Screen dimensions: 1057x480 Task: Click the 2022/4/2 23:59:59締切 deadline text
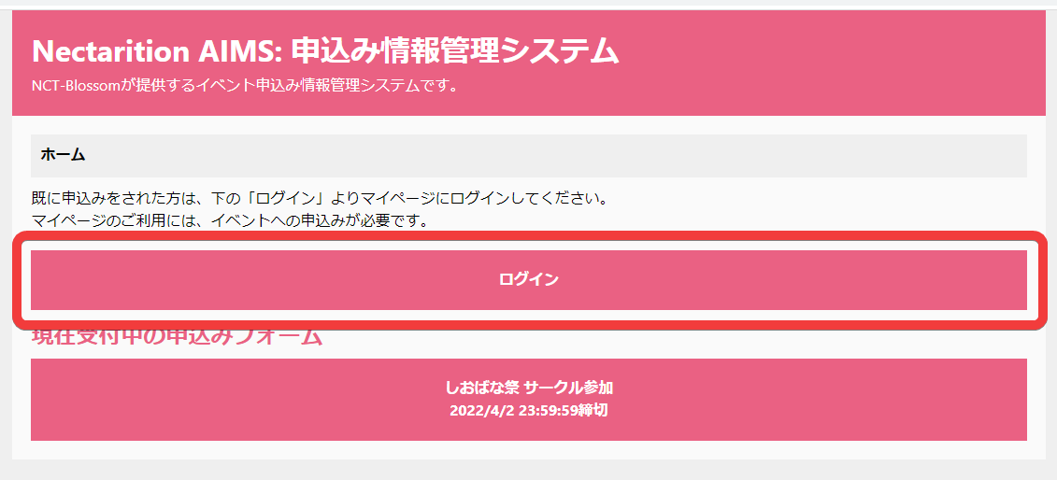tap(528, 410)
